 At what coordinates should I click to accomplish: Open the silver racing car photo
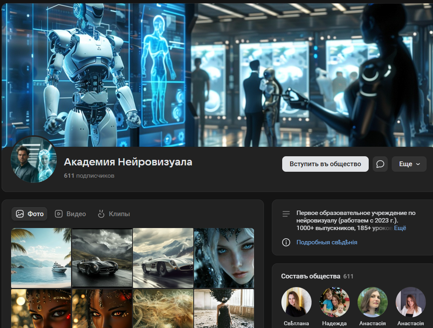[x=163, y=258]
